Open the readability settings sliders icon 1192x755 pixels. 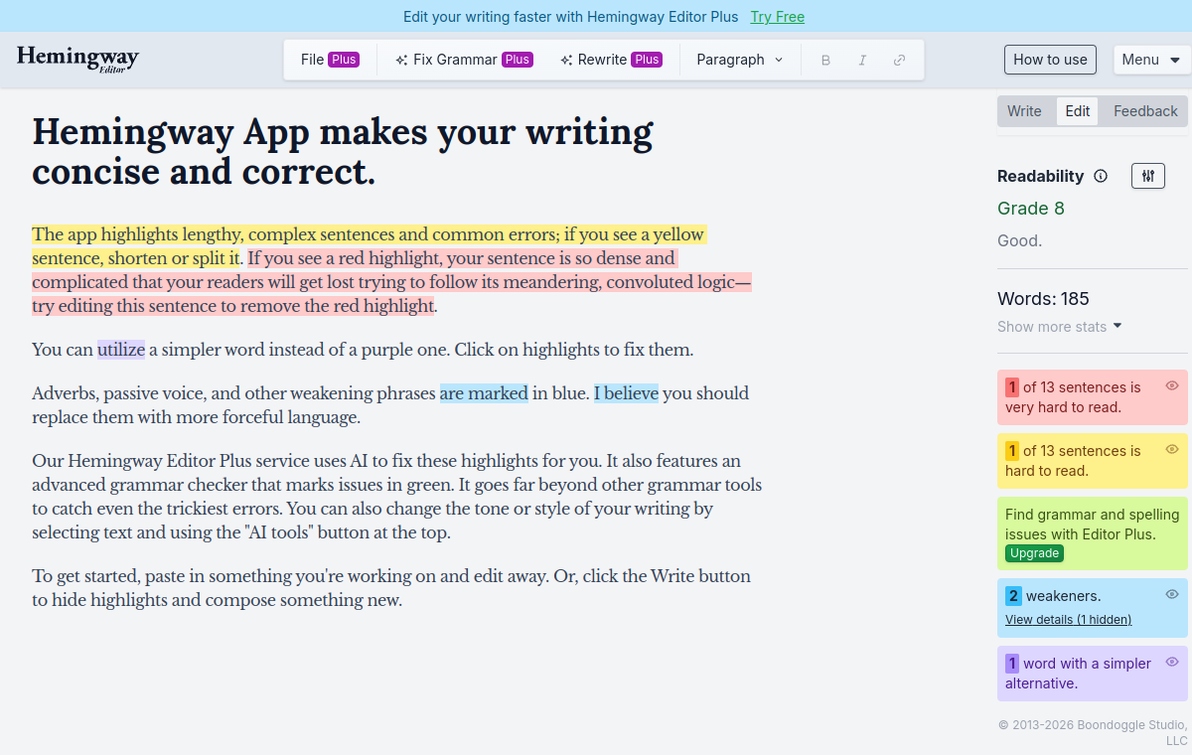coord(1148,176)
